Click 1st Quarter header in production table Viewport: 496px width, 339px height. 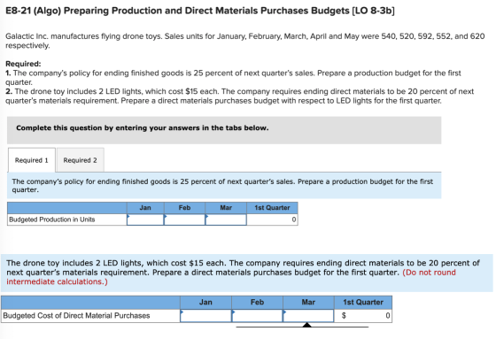[273, 208]
